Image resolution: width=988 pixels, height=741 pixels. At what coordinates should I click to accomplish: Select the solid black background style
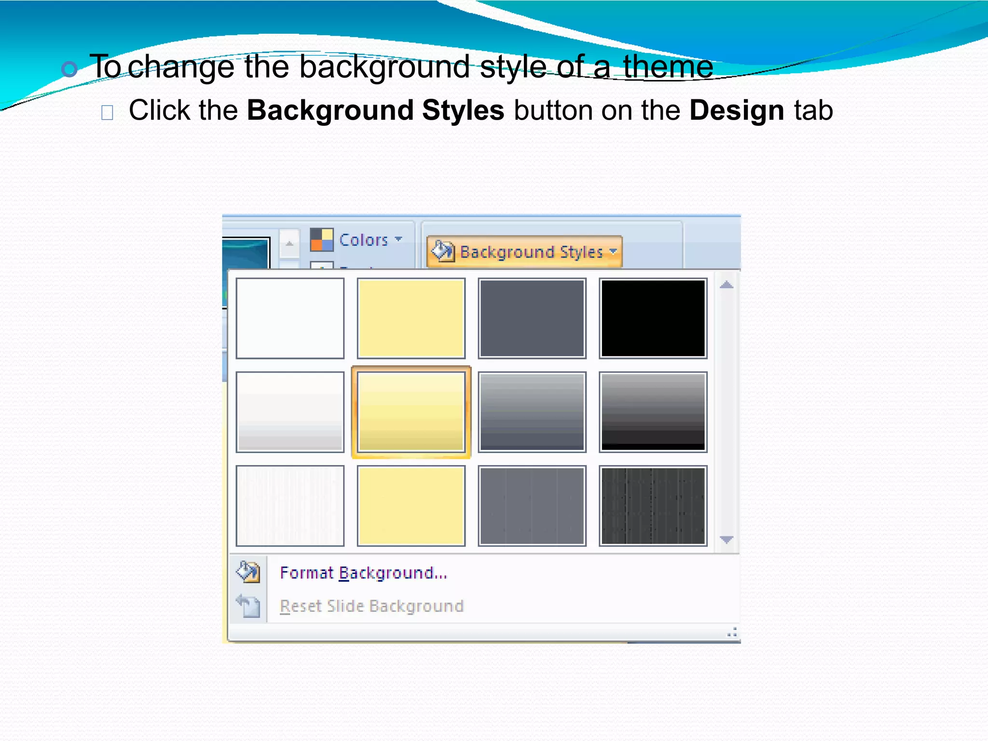653,318
